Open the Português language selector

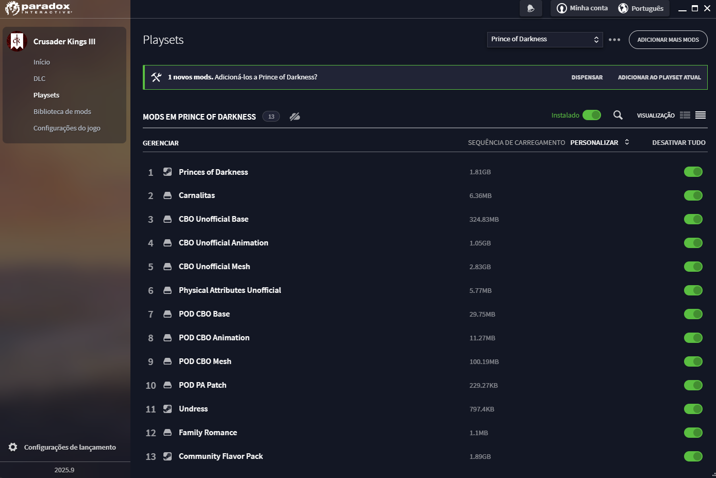click(641, 8)
